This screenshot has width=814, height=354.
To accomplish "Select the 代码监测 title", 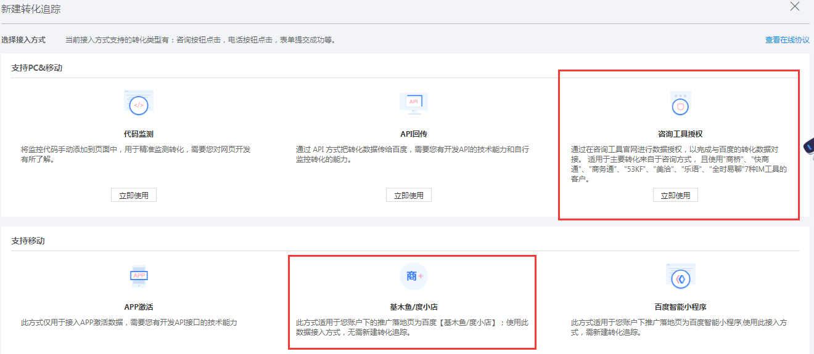I will 139,134.
